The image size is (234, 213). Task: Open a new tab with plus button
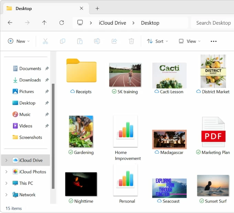(x=97, y=8)
